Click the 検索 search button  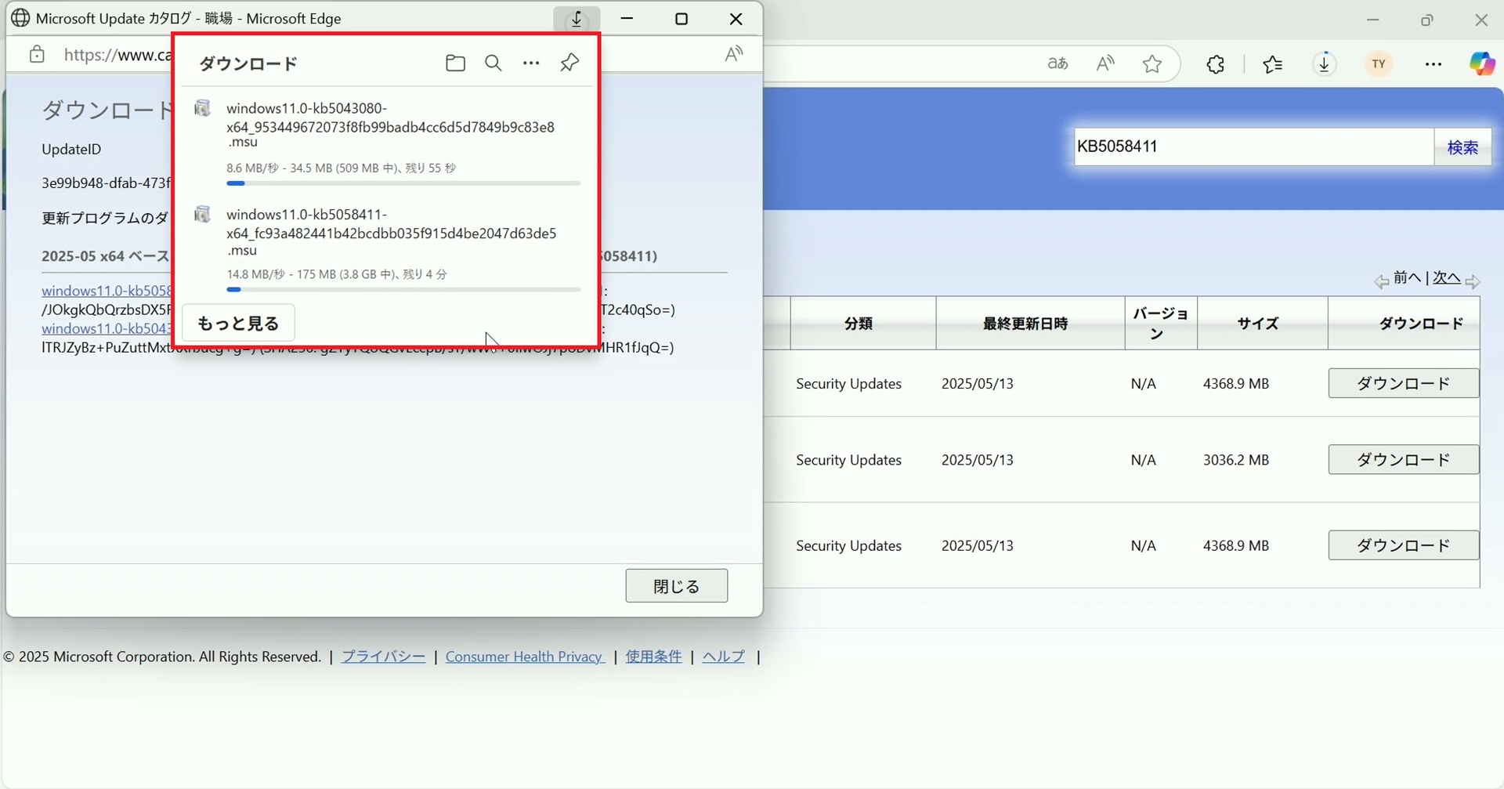tap(1462, 147)
